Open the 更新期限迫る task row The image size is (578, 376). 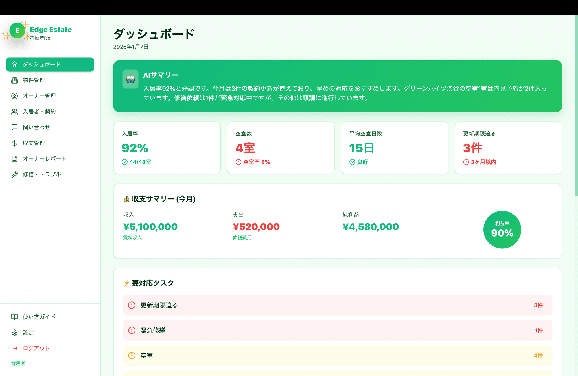(x=337, y=305)
